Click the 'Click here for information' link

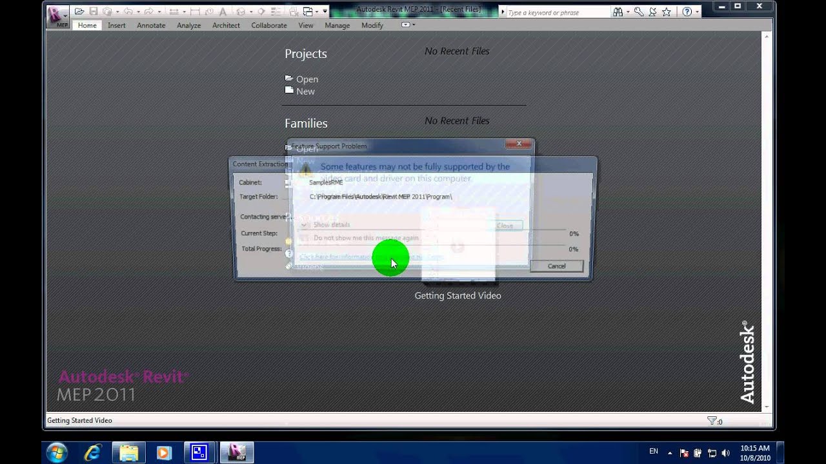(x=371, y=256)
